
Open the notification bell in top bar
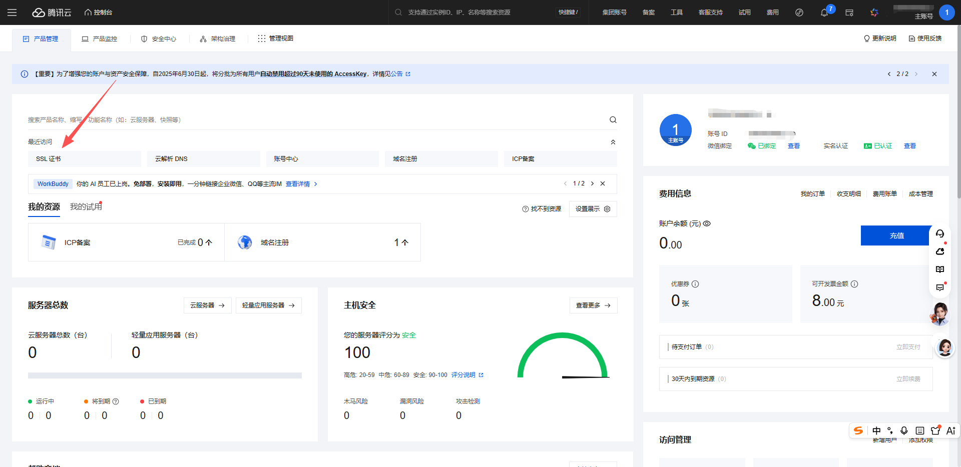[x=824, y=12]
